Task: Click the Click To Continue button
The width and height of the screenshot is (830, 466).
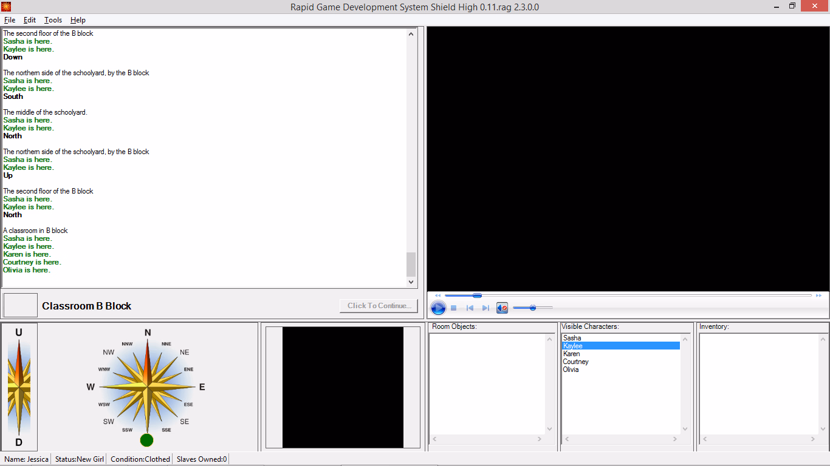Action: pyautogui.click(x=379, y=306)
